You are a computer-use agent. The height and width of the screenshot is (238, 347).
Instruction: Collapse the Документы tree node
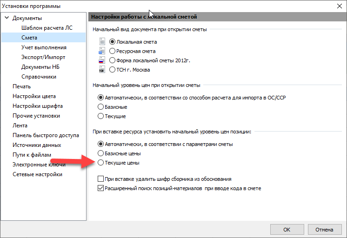[7, 18]
